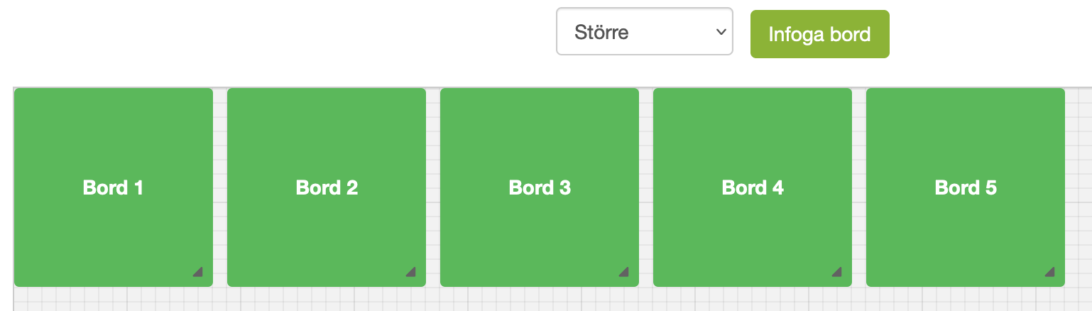The width and height of the screenshot is (1092, 311).
Task: Click the resize handle on Bord 1
Action: tap(198, 271)
